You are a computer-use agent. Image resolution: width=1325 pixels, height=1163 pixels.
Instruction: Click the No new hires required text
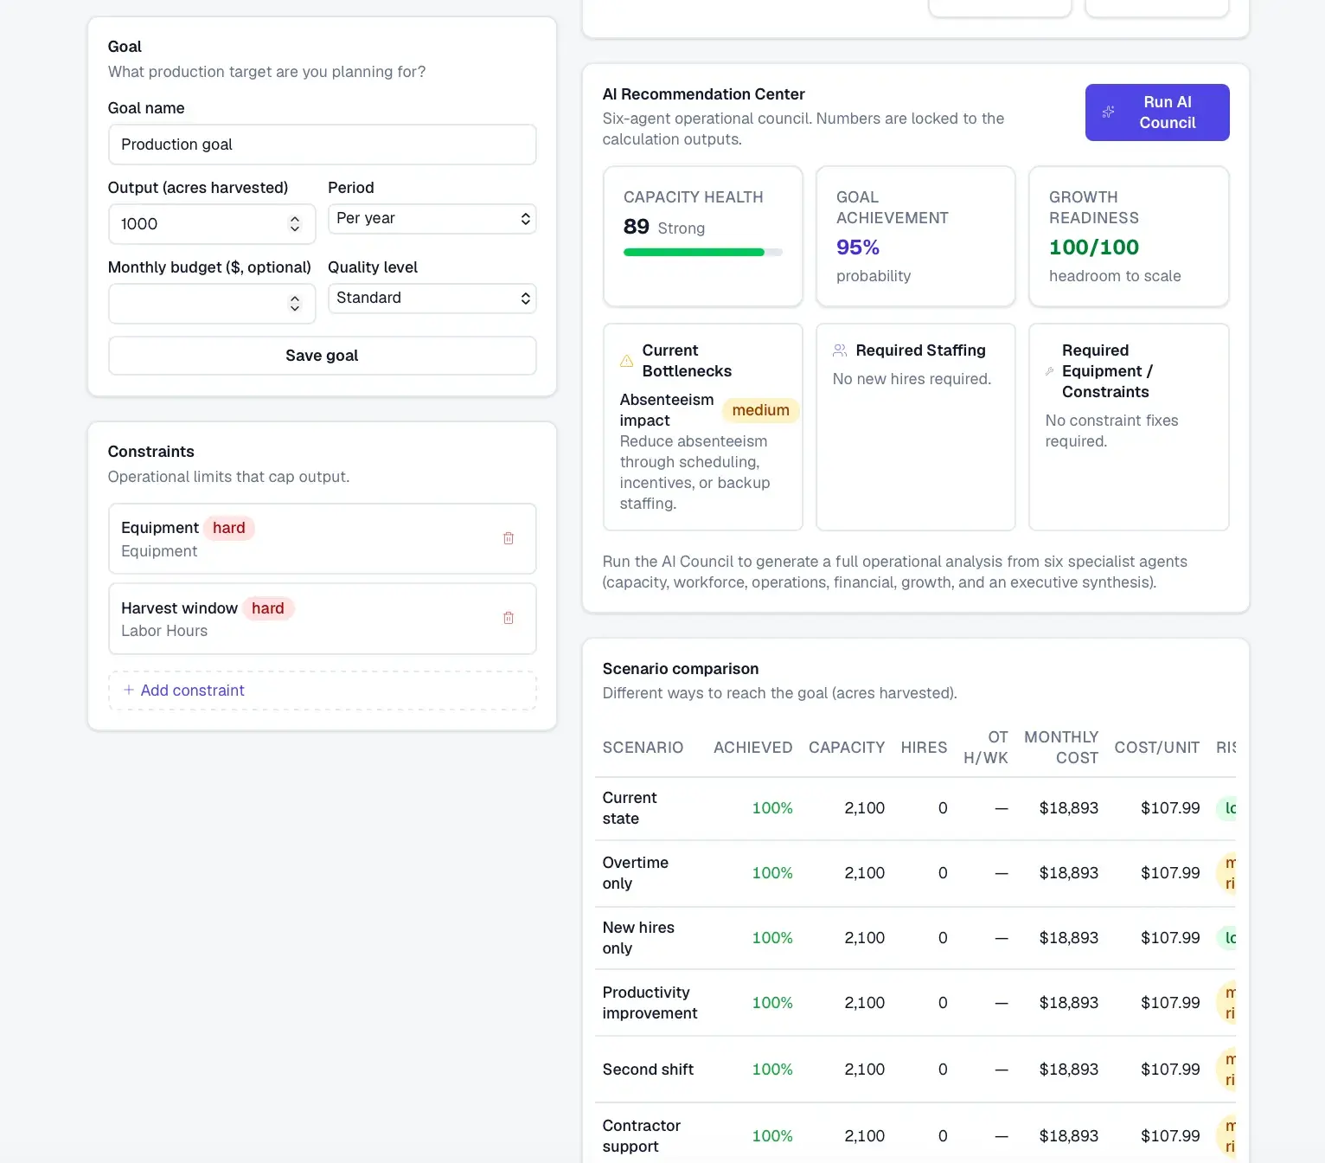click(x=912, y=379)
